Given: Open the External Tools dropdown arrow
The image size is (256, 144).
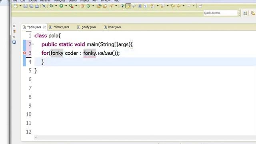Looking at the screenshot, I should (76, 6).
